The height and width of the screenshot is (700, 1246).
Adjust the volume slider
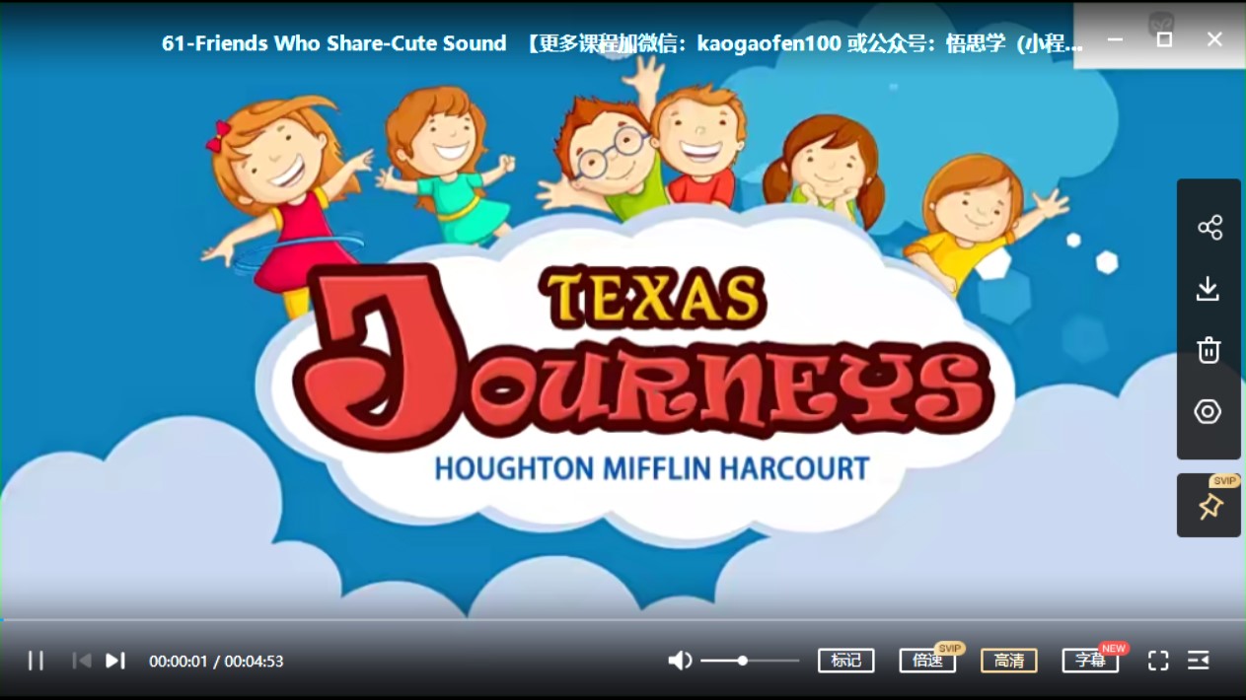(x=750, y=661)
